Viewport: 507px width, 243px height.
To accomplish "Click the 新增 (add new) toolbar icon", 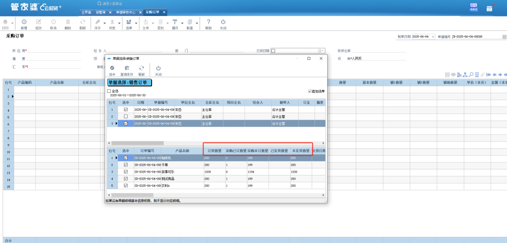I will click(24, 22).
